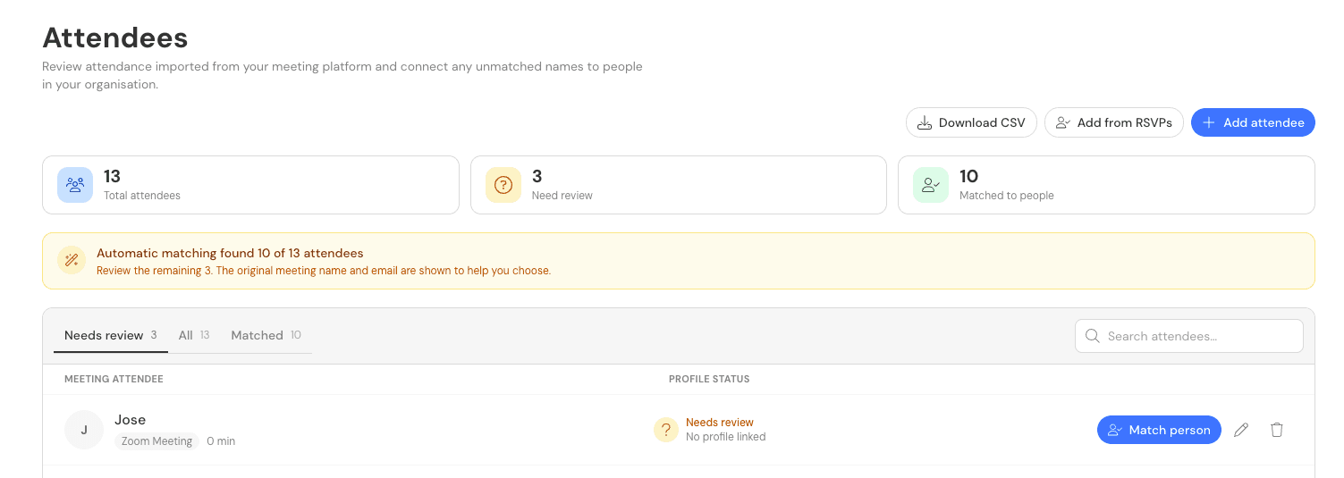
Task: Click the question mark status icon beside Needs review
Action: [x=666, y=430]
